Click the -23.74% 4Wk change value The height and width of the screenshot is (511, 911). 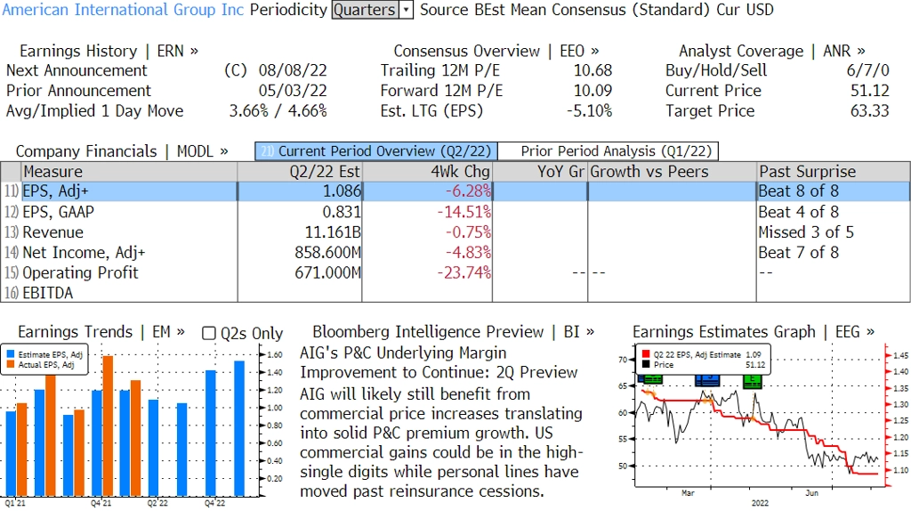point(464,272)
